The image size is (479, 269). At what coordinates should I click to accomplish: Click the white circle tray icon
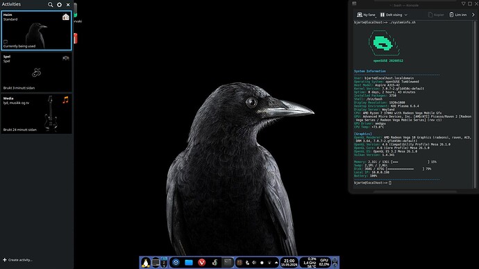262,263
